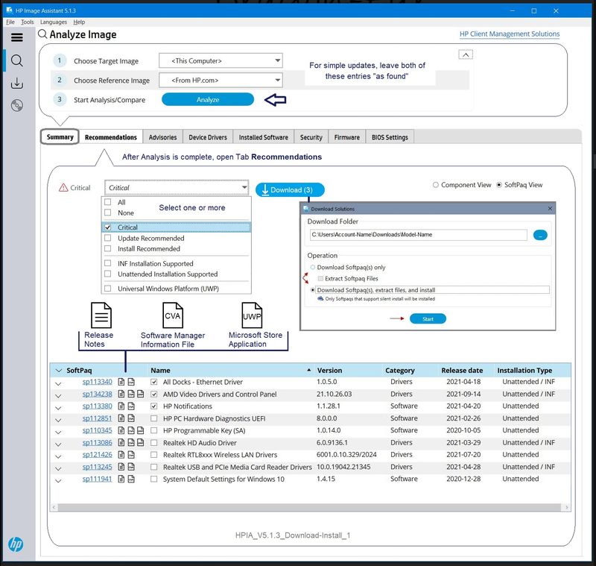Open release notes icon for sp113245
This screenshot has height=566, width=596.
coord(121,467)
